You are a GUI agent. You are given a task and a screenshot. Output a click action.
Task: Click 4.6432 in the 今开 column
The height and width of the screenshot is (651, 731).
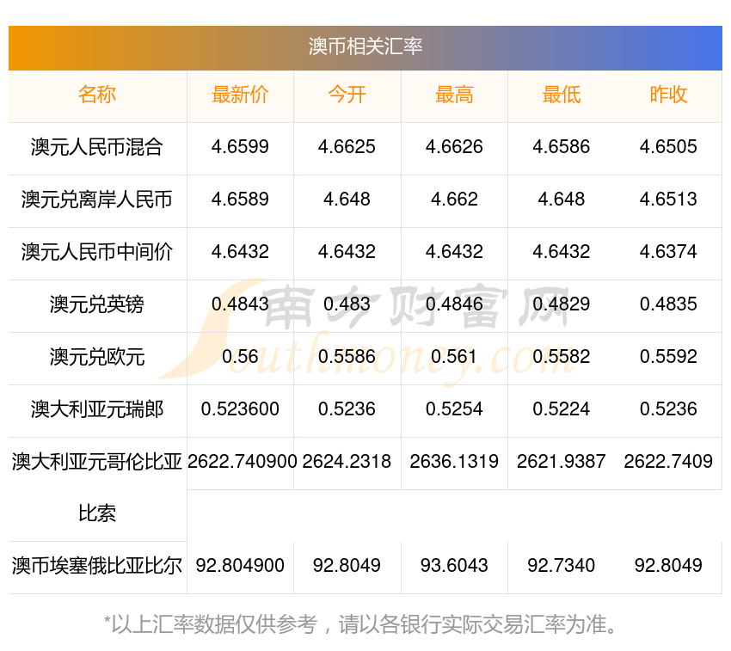point(347,252)
